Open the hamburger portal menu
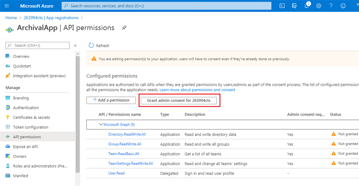The height and width of the screenshot is (186, 359). (x=7, y=6)
